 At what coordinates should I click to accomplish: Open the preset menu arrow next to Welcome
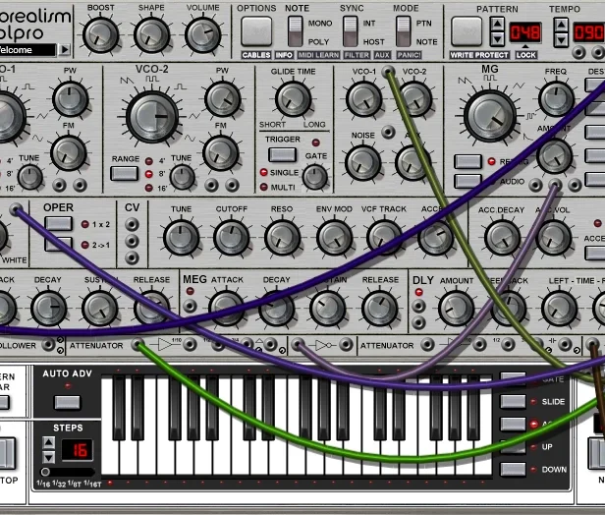65,50
